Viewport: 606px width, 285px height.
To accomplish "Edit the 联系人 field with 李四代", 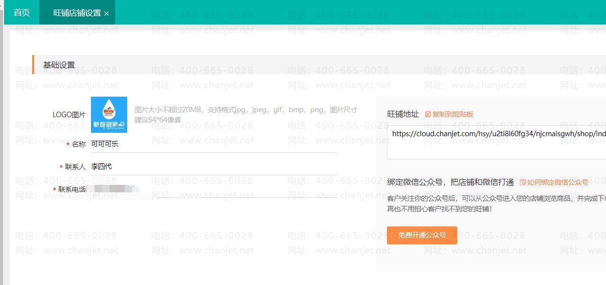I will tap(214, 166).
